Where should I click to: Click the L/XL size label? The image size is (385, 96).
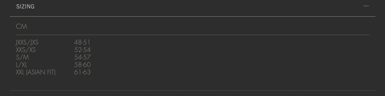pyautogui.click(x=21, y=65)
